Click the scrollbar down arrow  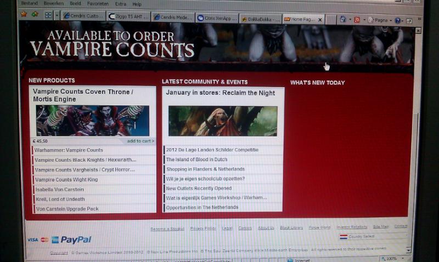pyautogui.click(x=408, y=250)
